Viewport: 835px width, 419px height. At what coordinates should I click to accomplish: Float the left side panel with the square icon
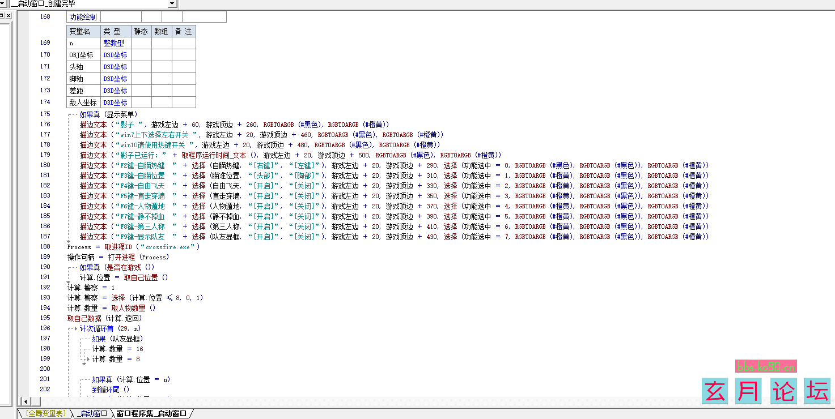click(2, 15)
